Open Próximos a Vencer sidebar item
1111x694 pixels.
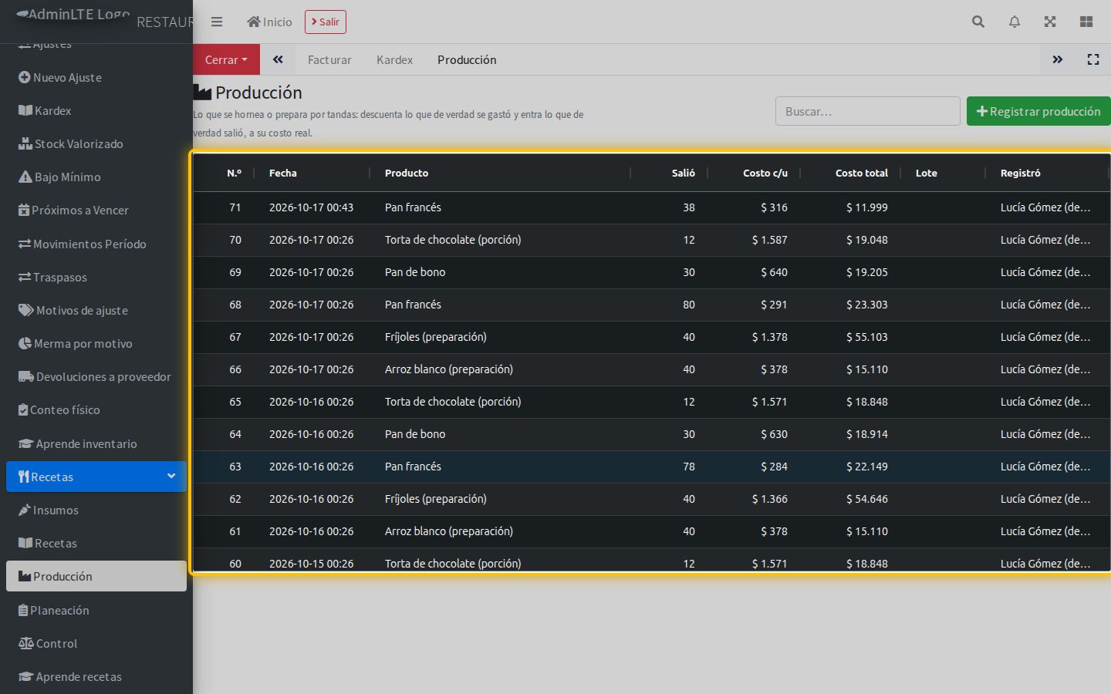[x=96, y=210]
